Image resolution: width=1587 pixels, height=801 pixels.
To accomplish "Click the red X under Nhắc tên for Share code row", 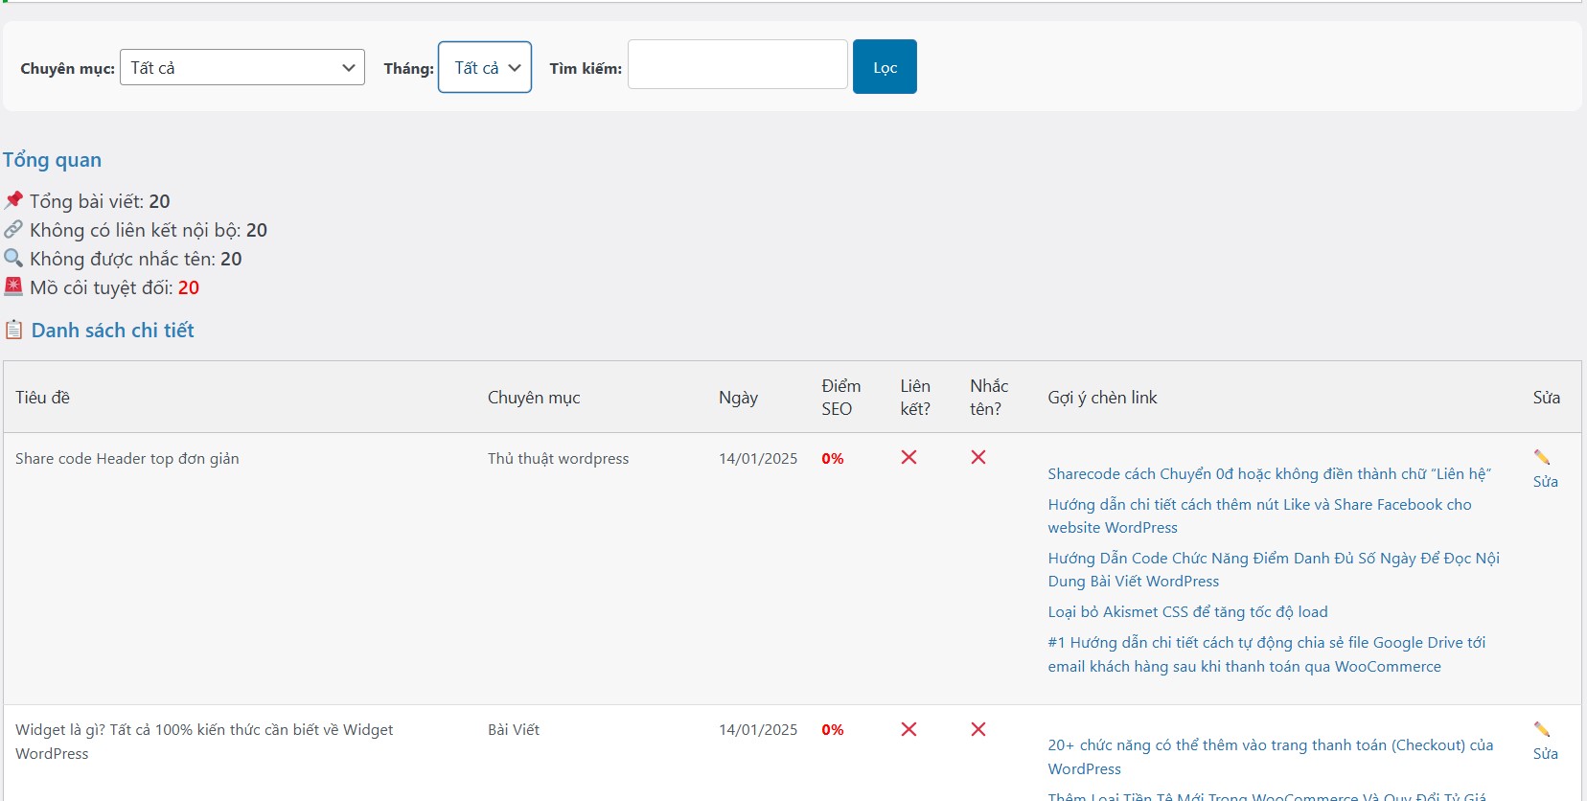I will [978, 457].
